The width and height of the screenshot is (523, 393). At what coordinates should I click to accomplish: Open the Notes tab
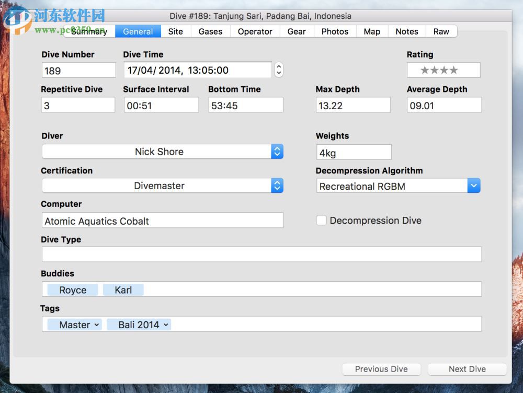pyautogui.click(x=406, y=31)
